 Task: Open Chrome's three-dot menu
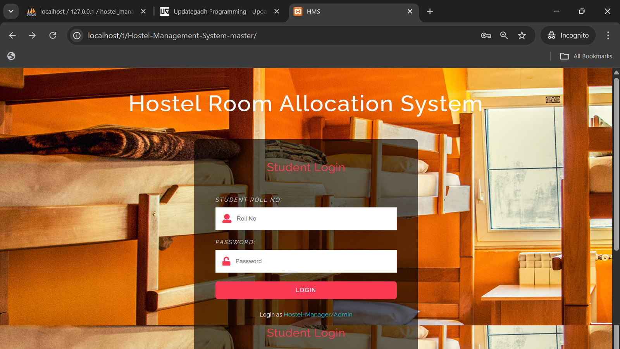point(608,35)
